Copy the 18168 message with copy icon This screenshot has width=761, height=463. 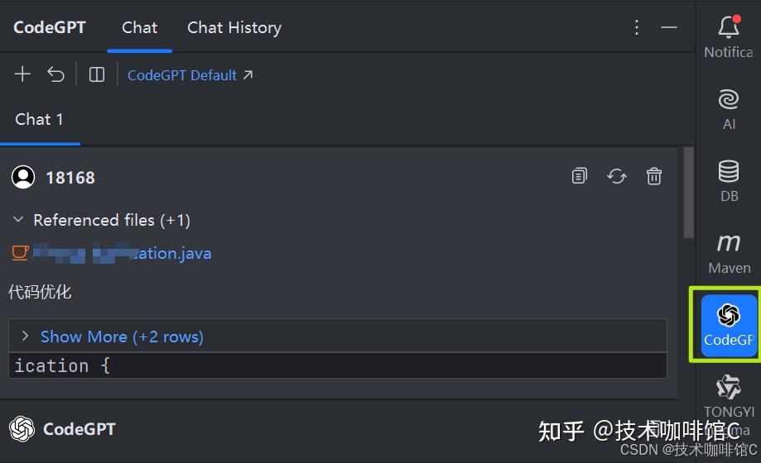(580, 175)
